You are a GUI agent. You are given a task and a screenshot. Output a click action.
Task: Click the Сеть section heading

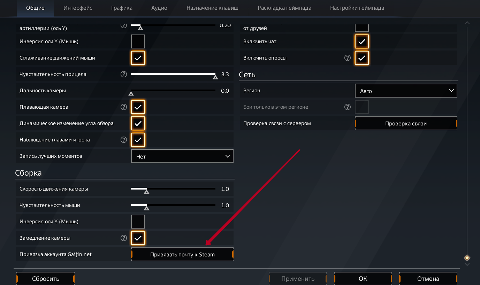coord(247,75)
